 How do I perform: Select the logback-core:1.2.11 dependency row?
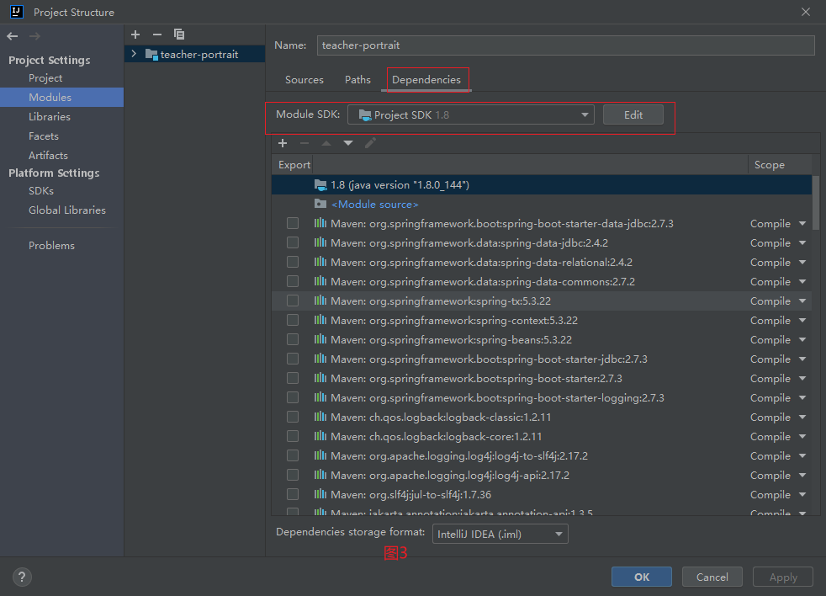tap(542, 436)
